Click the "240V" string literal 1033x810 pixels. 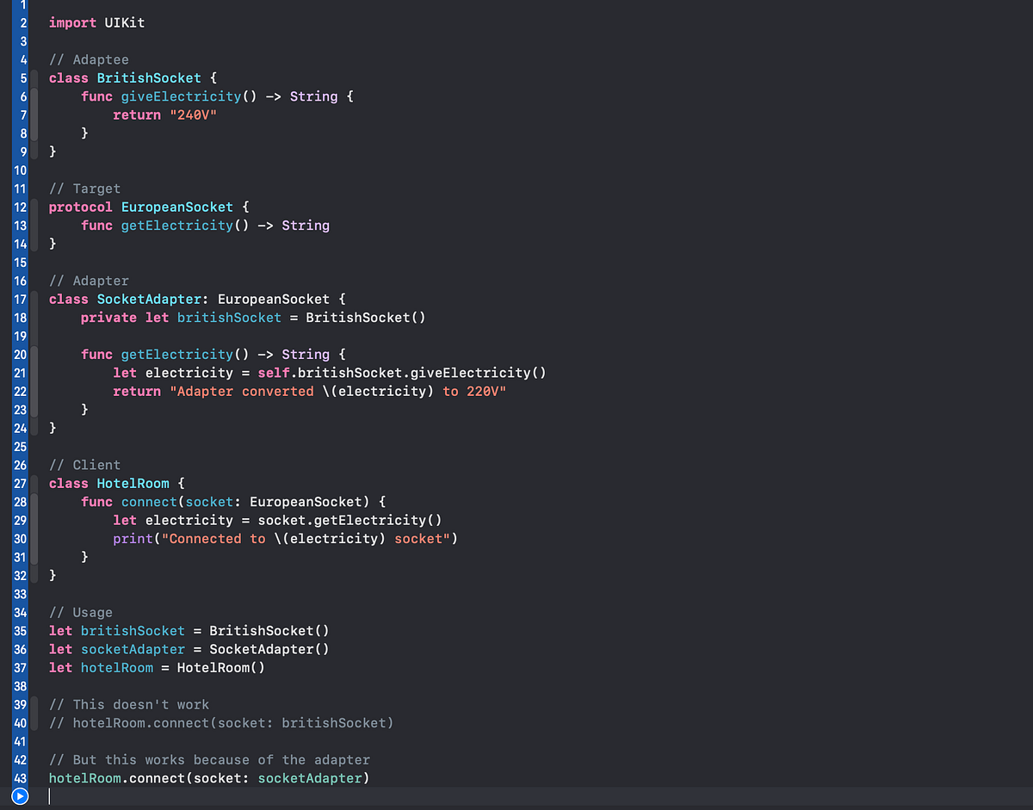pyautogui.click(x=194, y=114)
